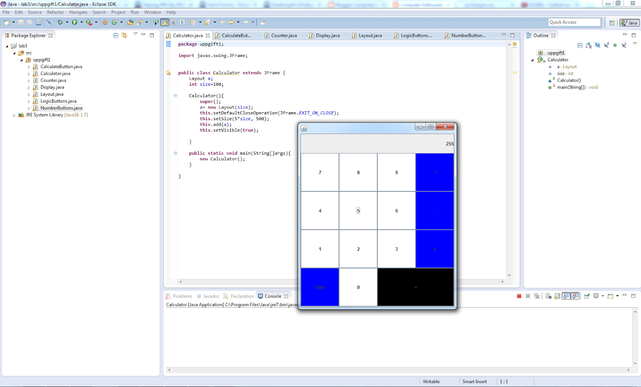The height and width of the screenshot is (387, 641).
Task: Collapse the uppgift1 package in Package Explorer
Action: point(22,60)
